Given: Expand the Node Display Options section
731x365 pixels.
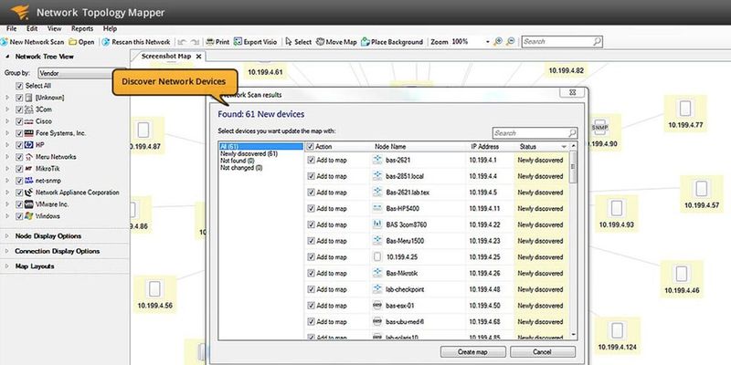Looking at the screenshot, I should 7,236.
